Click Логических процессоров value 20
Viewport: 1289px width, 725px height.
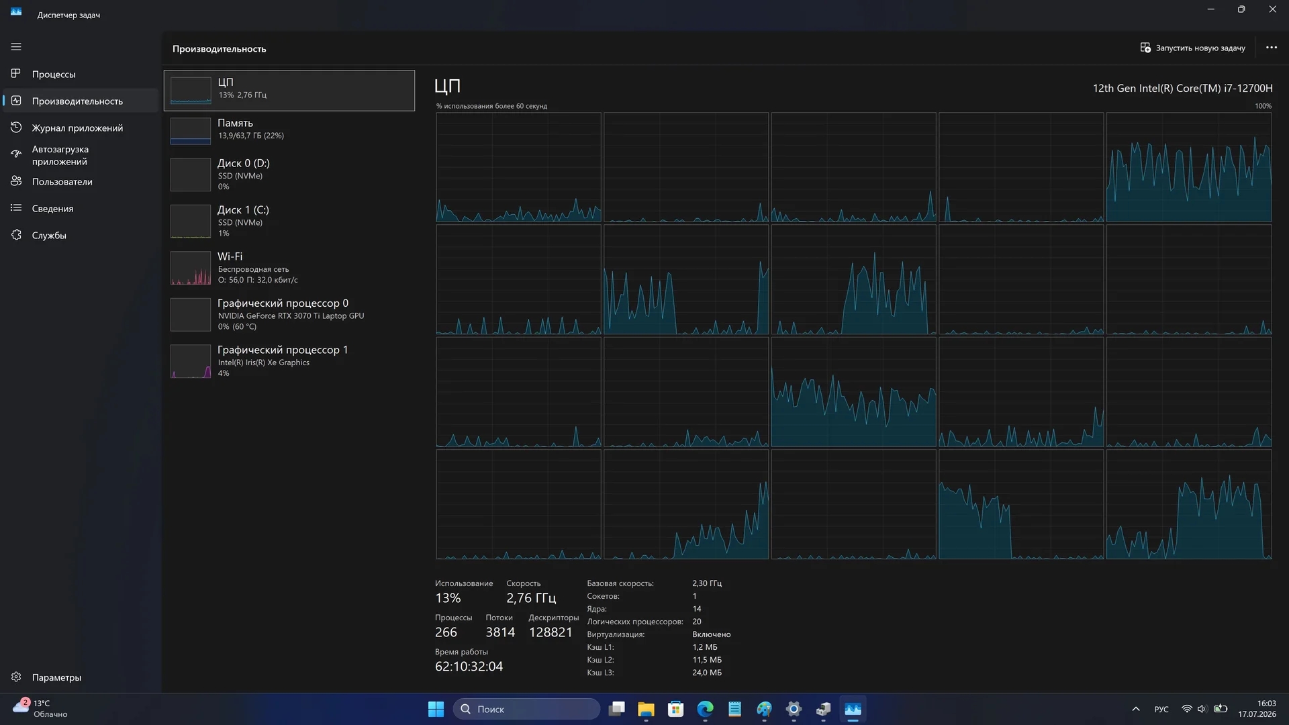(x=697, y=622)
